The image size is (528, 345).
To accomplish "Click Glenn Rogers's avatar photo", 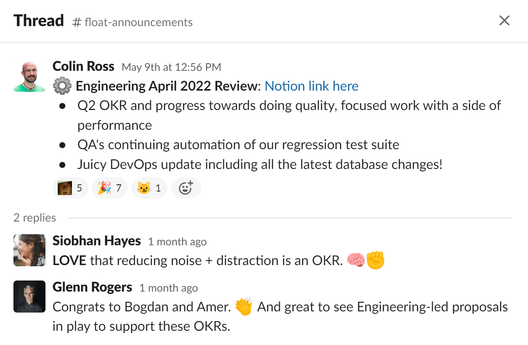I will click(x=29, y=296).
